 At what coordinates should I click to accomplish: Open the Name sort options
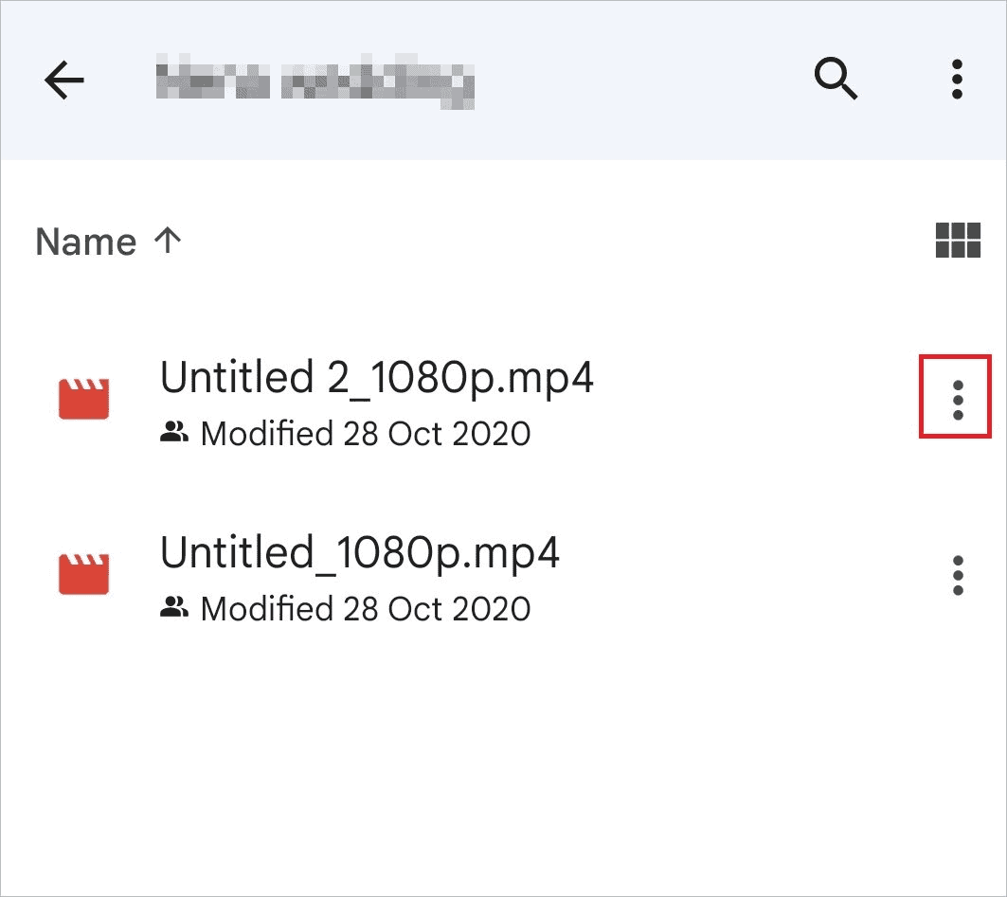85,242
